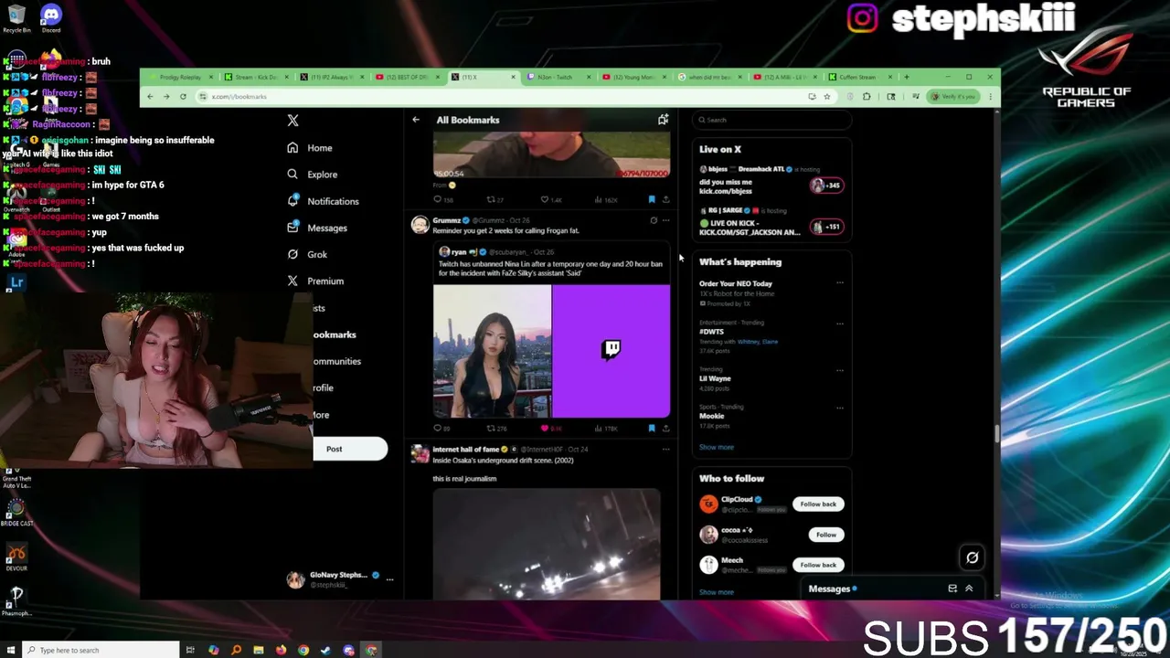
Task: Open the #DWTS trending topic
Action: click(x=712, y=332)
